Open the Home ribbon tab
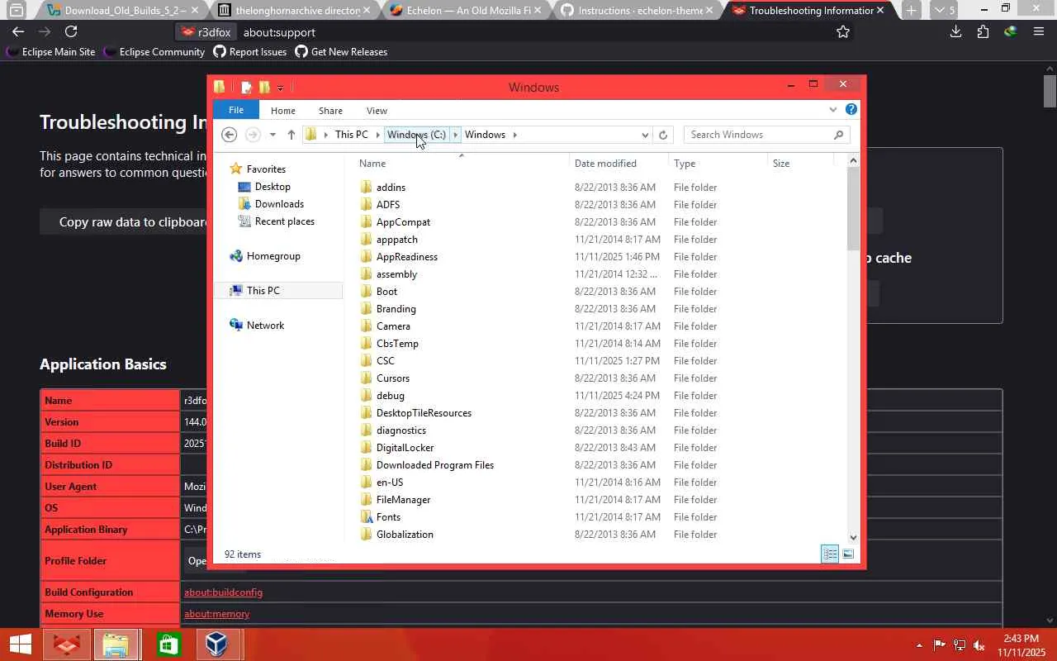This screenshot has height=661, width=1057. click(x=282, y=111)
